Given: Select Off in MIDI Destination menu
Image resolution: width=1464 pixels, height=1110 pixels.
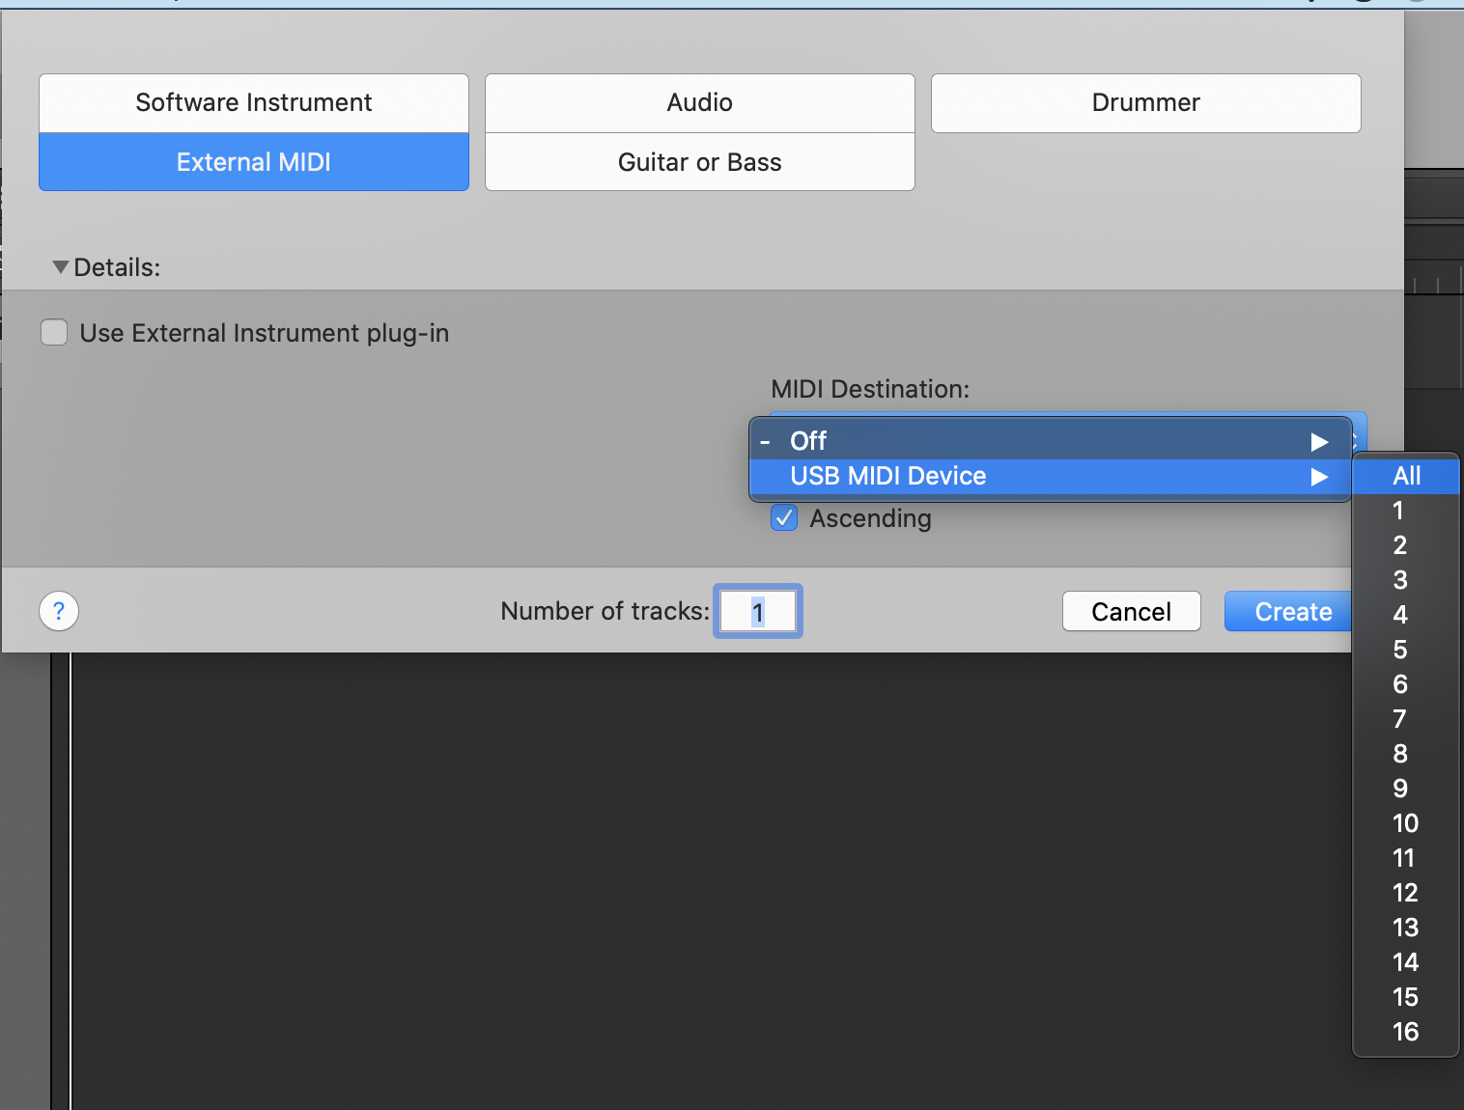Looking at the screenshot, I should [x=1050, y=441].
